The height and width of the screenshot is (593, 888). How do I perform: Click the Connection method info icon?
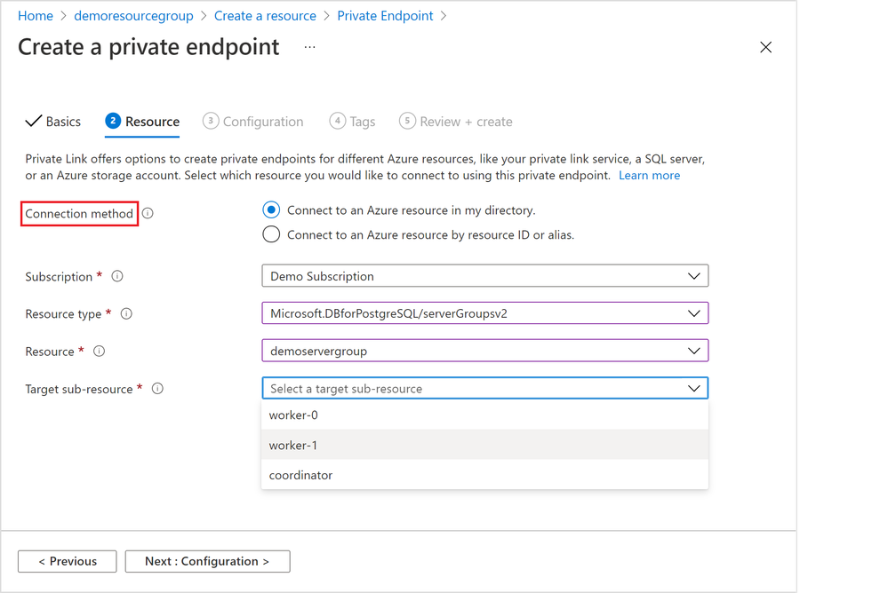point(148,214)
